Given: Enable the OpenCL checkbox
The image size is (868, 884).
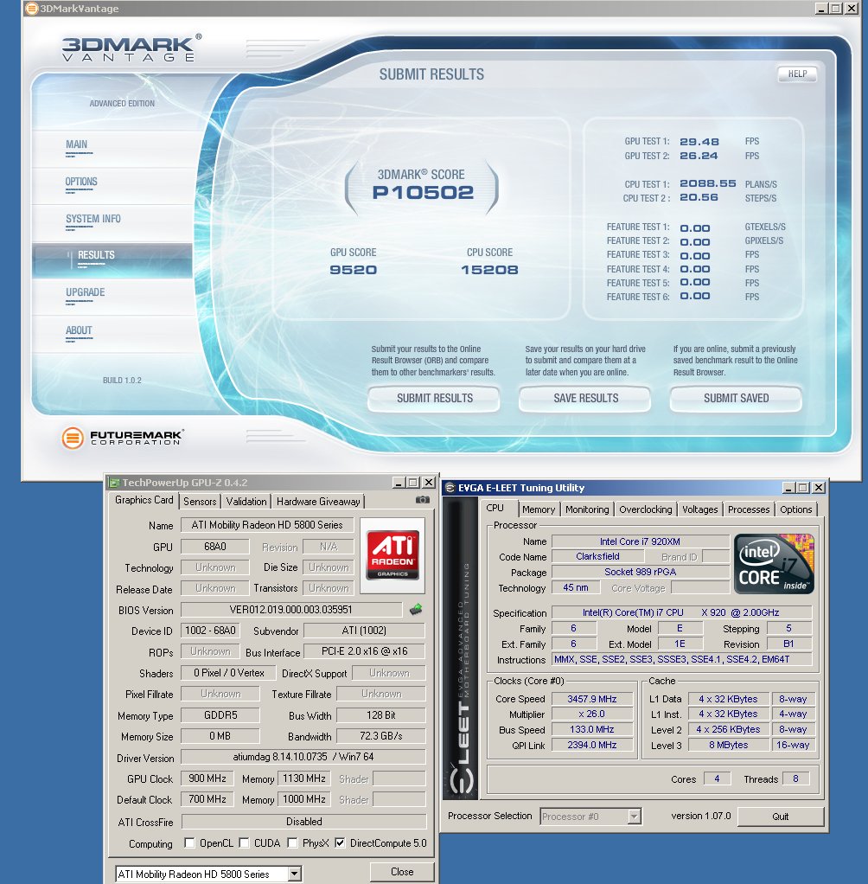Looking at the screenshot, I should 190,842.
